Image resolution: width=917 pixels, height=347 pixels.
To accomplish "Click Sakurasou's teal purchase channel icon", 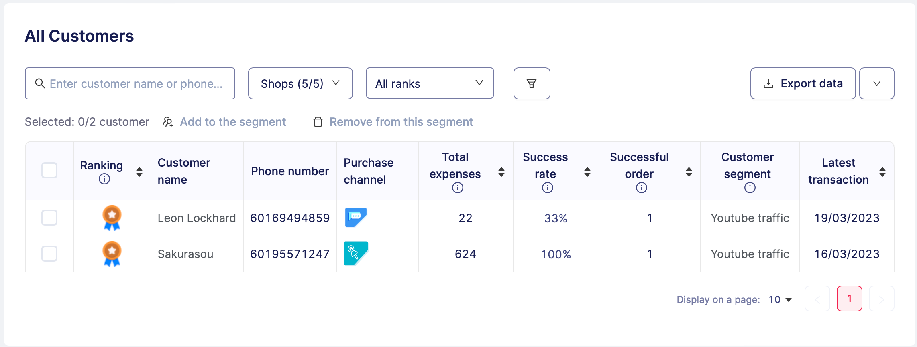I will coord(356,253).
